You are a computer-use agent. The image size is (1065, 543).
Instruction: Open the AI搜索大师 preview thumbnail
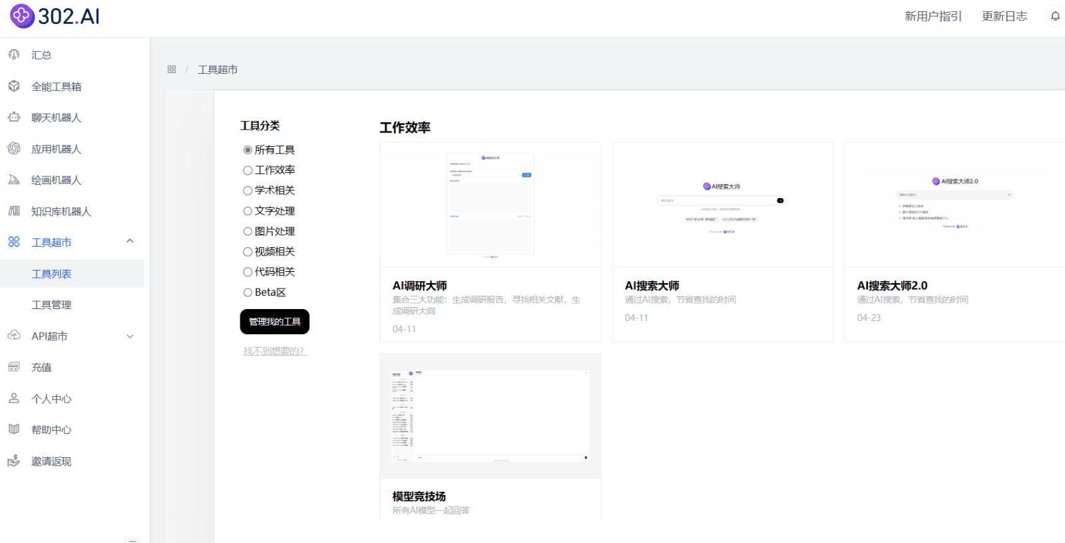click(x=722, y=205)
